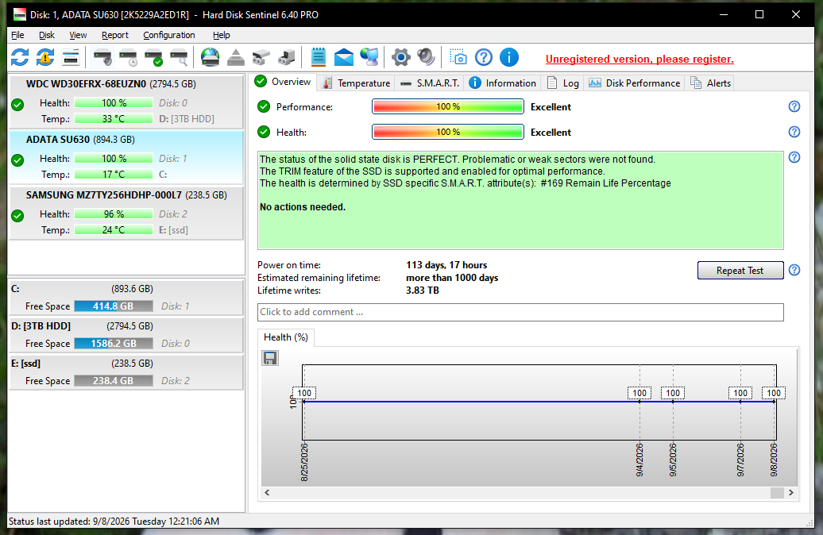Open the gear configuration icon

click(400, 57)
